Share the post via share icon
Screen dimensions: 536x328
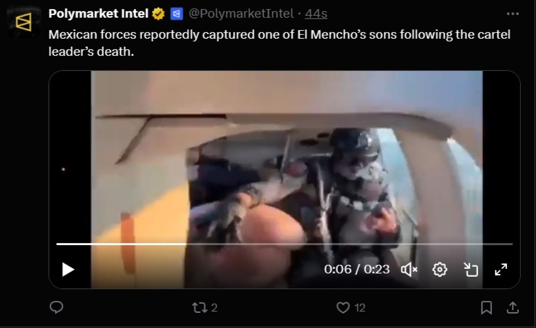512,308
